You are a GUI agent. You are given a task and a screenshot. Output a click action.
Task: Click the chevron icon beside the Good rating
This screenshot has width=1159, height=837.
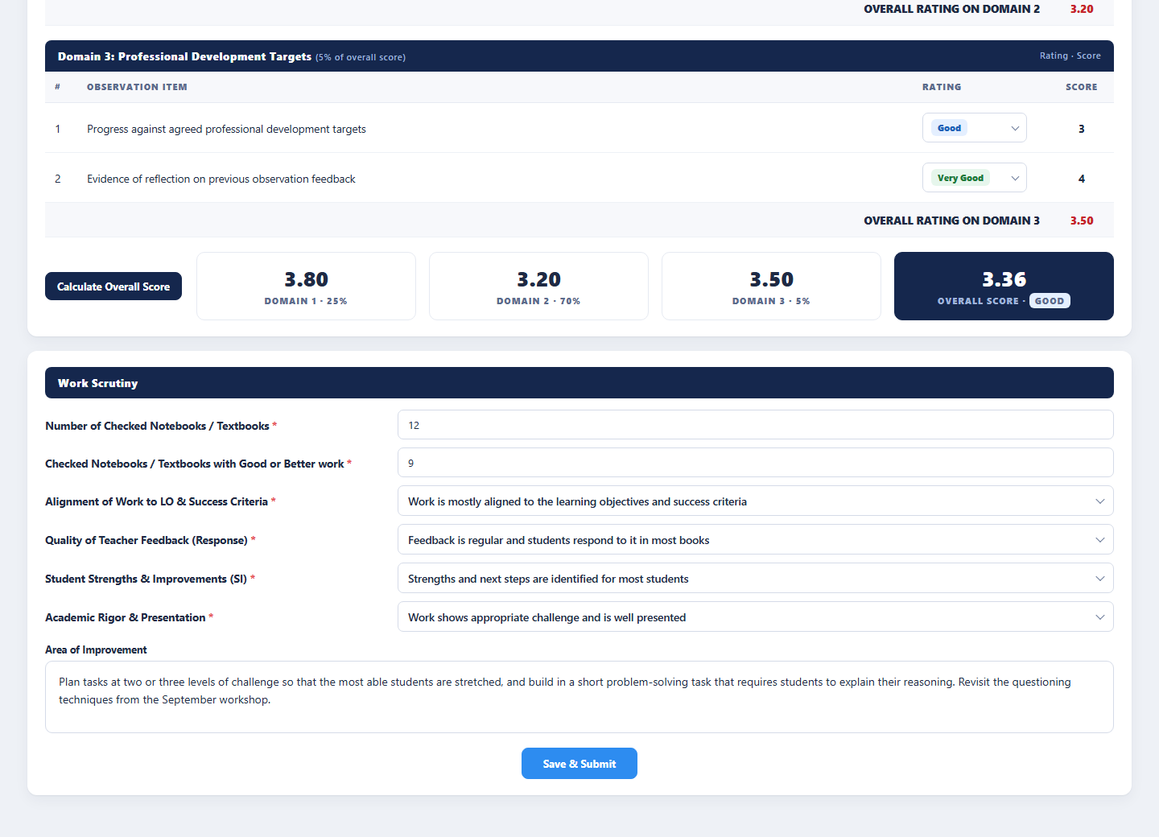pyautogui.click(x=1015, y=128)
